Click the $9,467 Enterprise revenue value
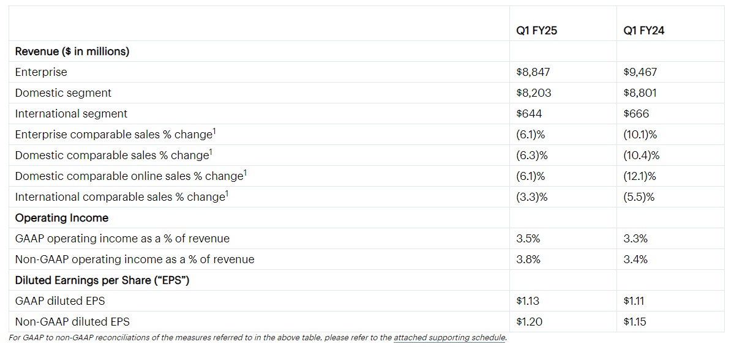The width and height of the screenshot is (734, 347). point(640,72)
